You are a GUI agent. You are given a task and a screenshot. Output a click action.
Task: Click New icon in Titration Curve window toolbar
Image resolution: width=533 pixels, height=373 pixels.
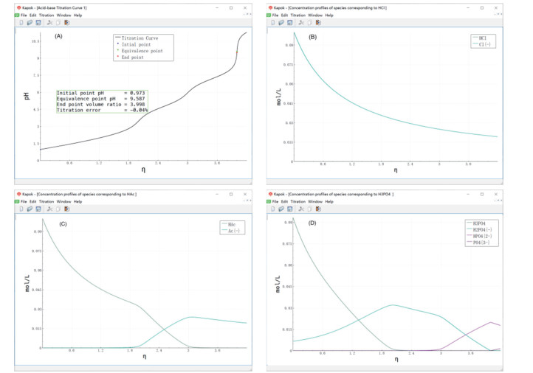(21, 22)
